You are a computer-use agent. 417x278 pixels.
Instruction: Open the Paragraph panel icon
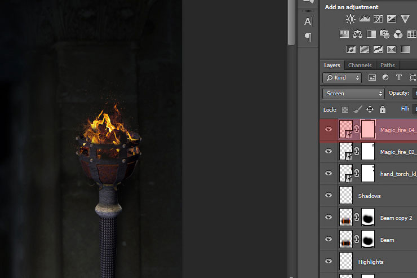(x=308, y=37)
